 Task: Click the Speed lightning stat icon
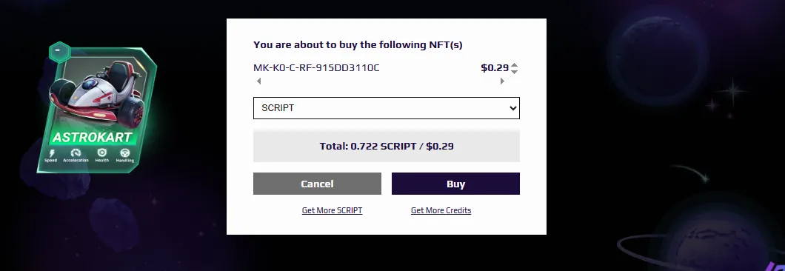(52, 153)
